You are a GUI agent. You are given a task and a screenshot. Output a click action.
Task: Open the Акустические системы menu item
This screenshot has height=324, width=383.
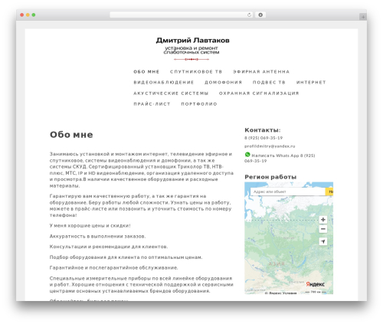[171, 93]
